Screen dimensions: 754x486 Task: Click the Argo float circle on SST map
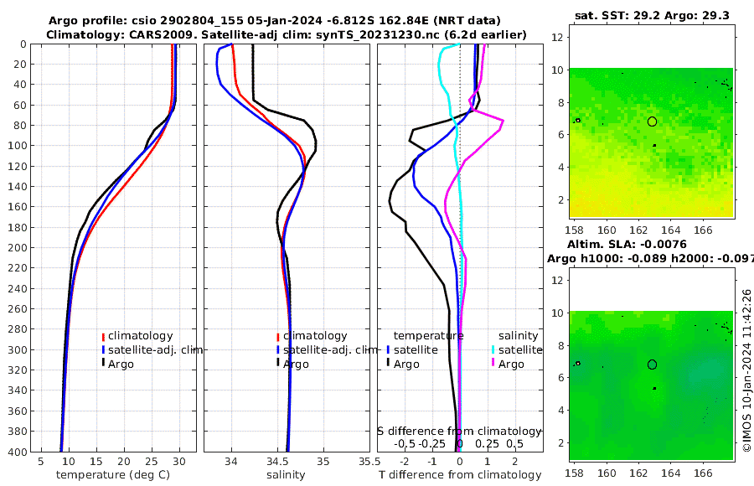tap(652, 121)
